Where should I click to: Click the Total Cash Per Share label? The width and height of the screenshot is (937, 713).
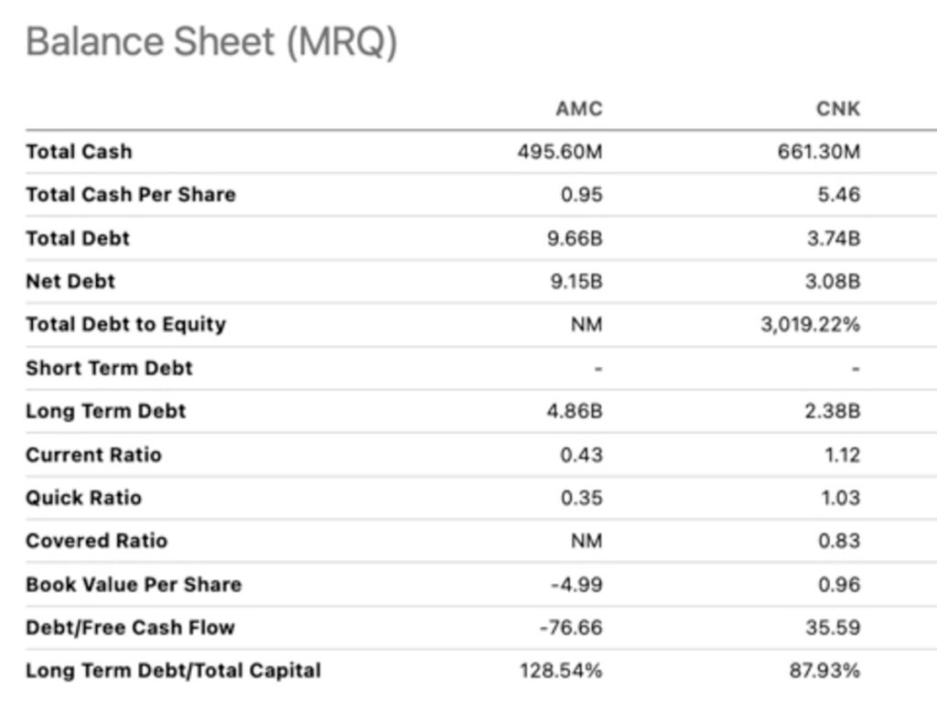(131, 195)
